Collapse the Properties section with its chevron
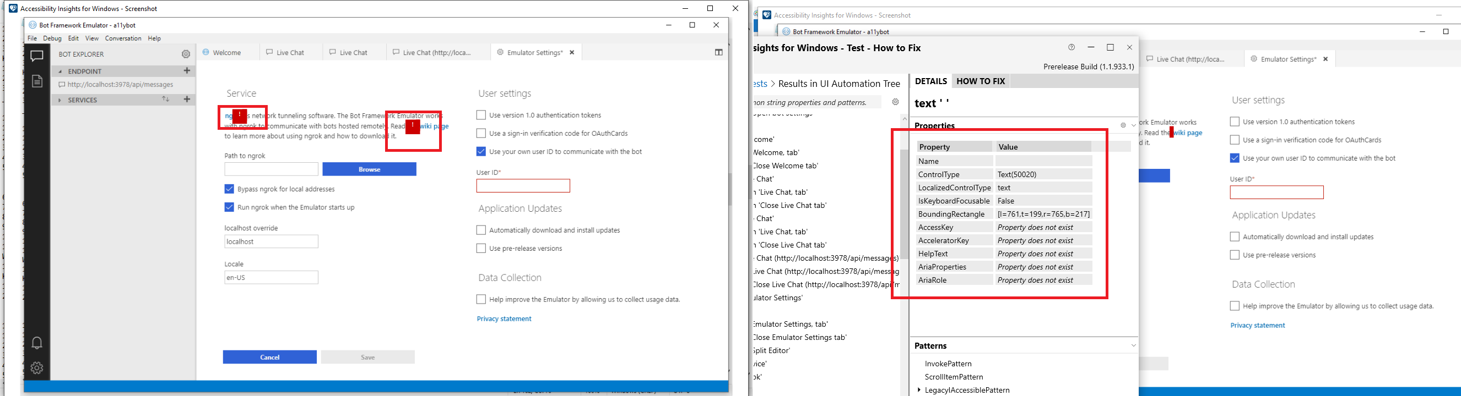This screenshot has width=1461, height=396. coord(1133,125)
